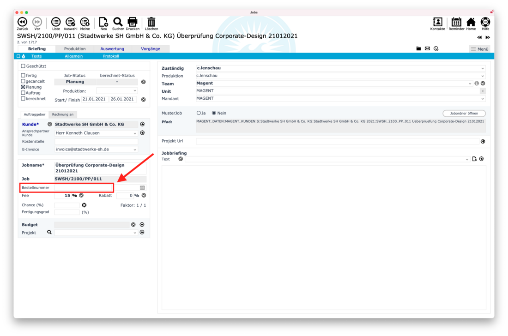Create a new job with Neu icon
Image resolution: width=508 pixels, height=336 pixels.
click(x=103, y=22)
